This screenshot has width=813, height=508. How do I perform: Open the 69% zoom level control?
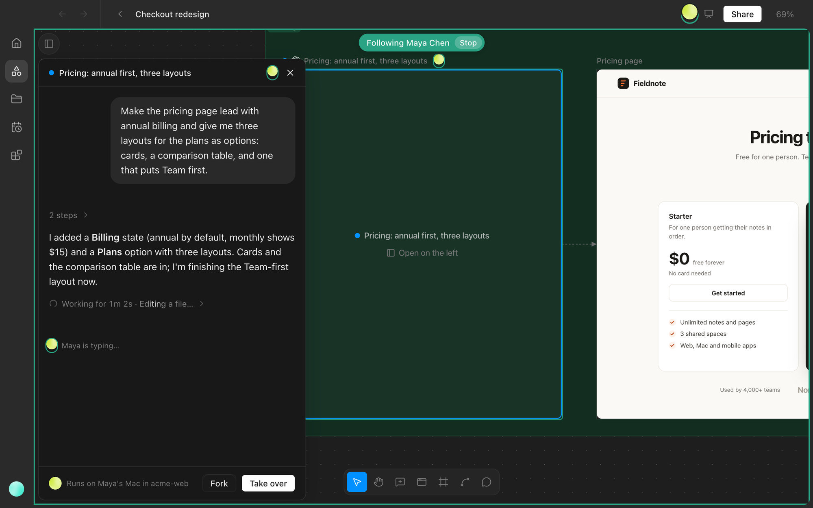point(785,14)
